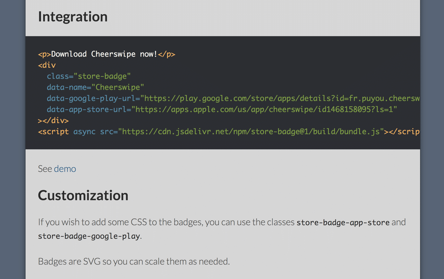The height and width of the screenshot is (279, 444).
Task: Click the class="store-badge" code line
Action: pos(89,76)
